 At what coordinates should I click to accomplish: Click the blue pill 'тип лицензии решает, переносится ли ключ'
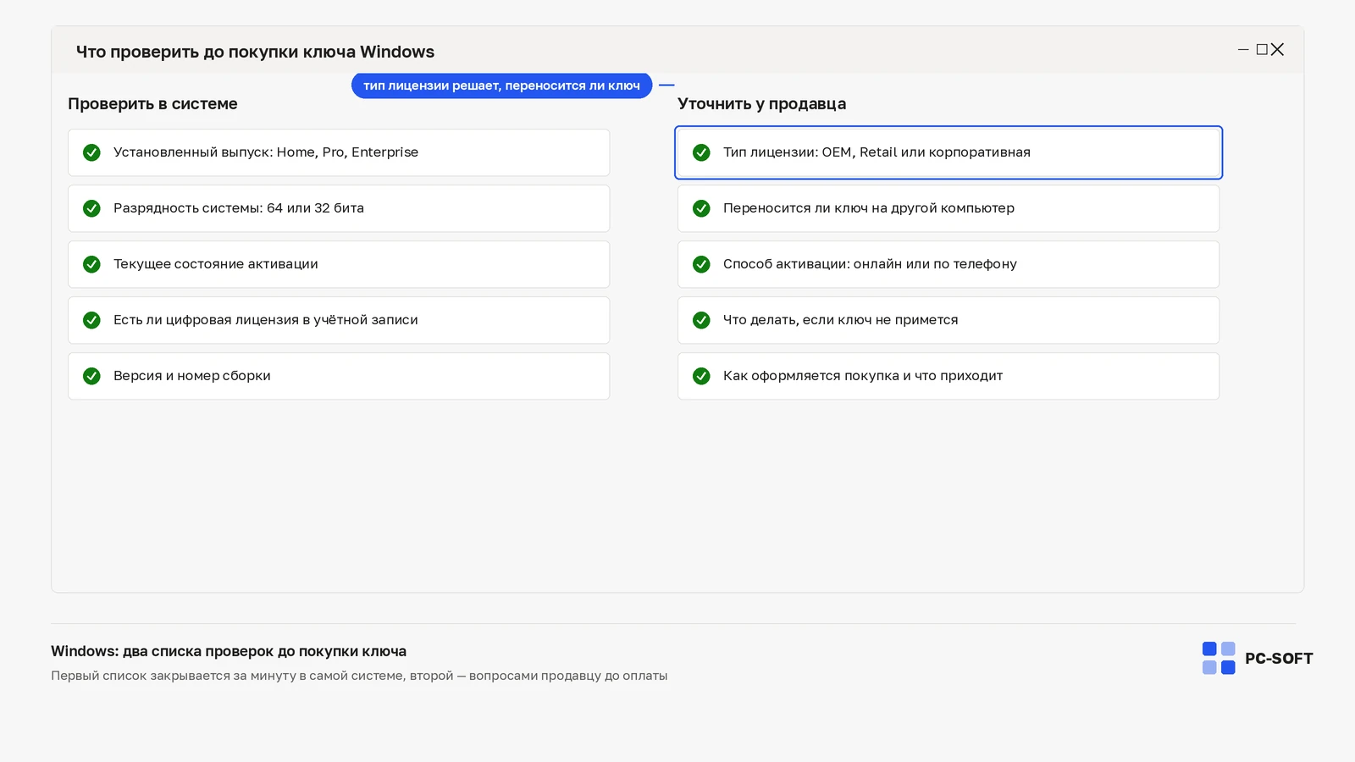click(x=501, y=86)
